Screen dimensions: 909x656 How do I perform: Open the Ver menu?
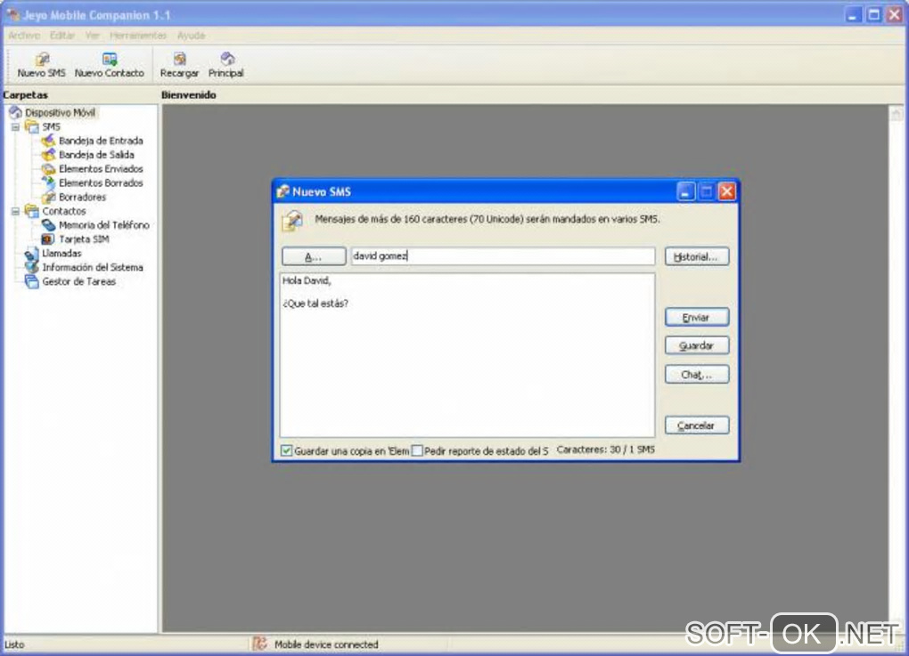[x=92, y=36]
